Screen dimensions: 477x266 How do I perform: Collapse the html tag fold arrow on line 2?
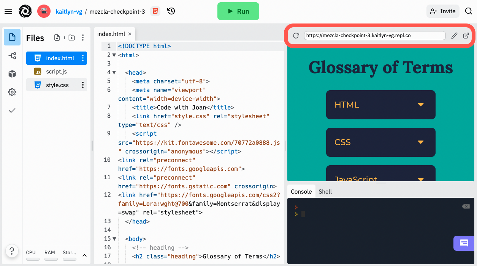coord(114,55)
